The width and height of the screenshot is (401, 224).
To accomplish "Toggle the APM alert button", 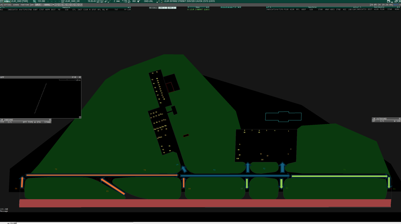I will 57,5.
